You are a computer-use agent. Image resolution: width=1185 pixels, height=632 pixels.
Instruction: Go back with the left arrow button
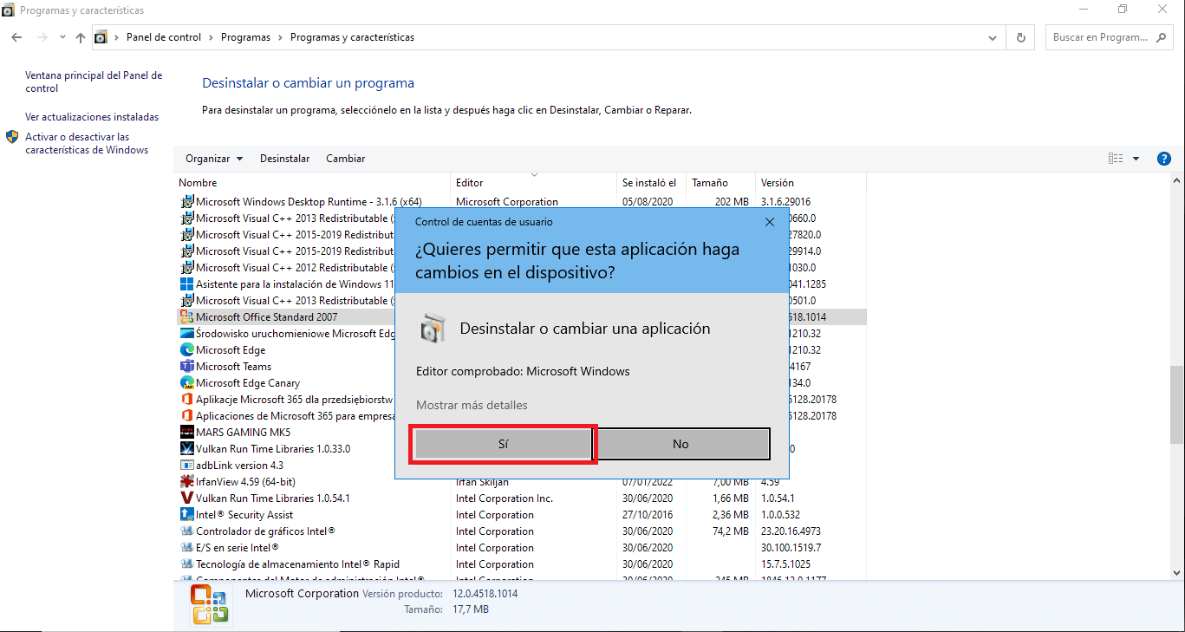tap(16, 37)
